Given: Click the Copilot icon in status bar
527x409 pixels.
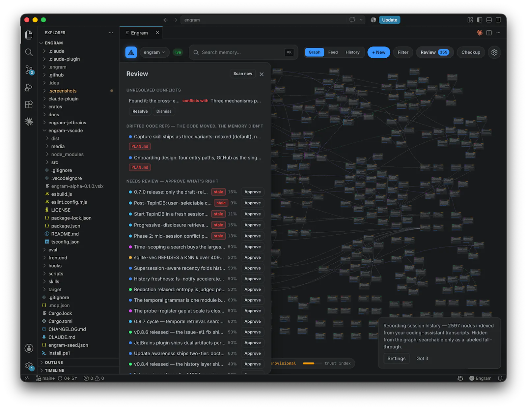Looking at the screenshot, I should coord(460,378).
